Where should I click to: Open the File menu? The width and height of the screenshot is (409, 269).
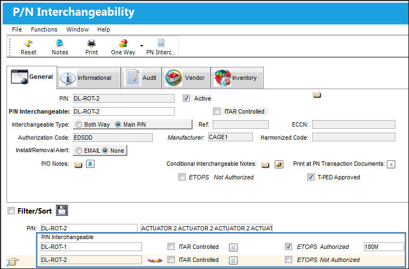pyautogui.click(x=17, y=29)
